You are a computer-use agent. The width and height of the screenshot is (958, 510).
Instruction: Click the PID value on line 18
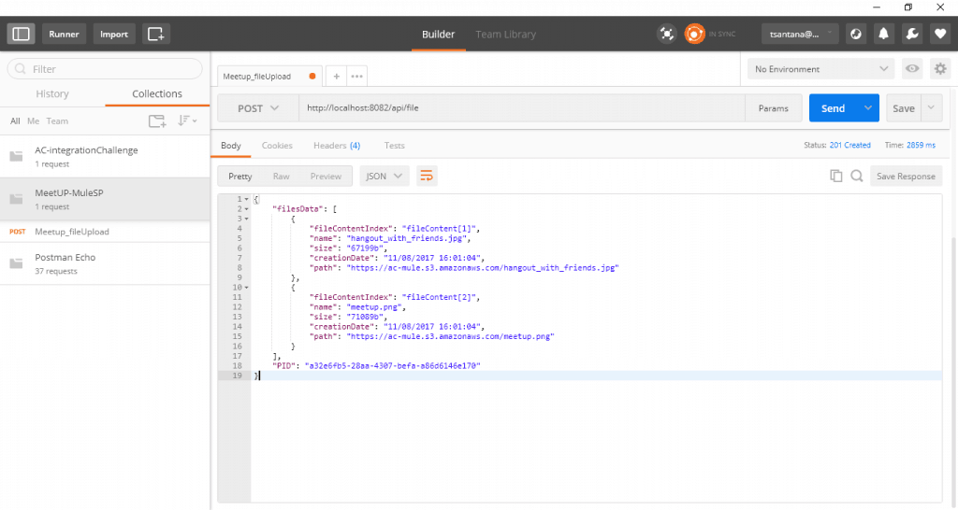click(393, 366)
